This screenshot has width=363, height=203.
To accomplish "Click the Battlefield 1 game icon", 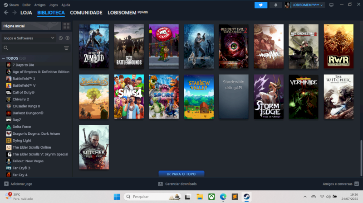I will point(9,79).
